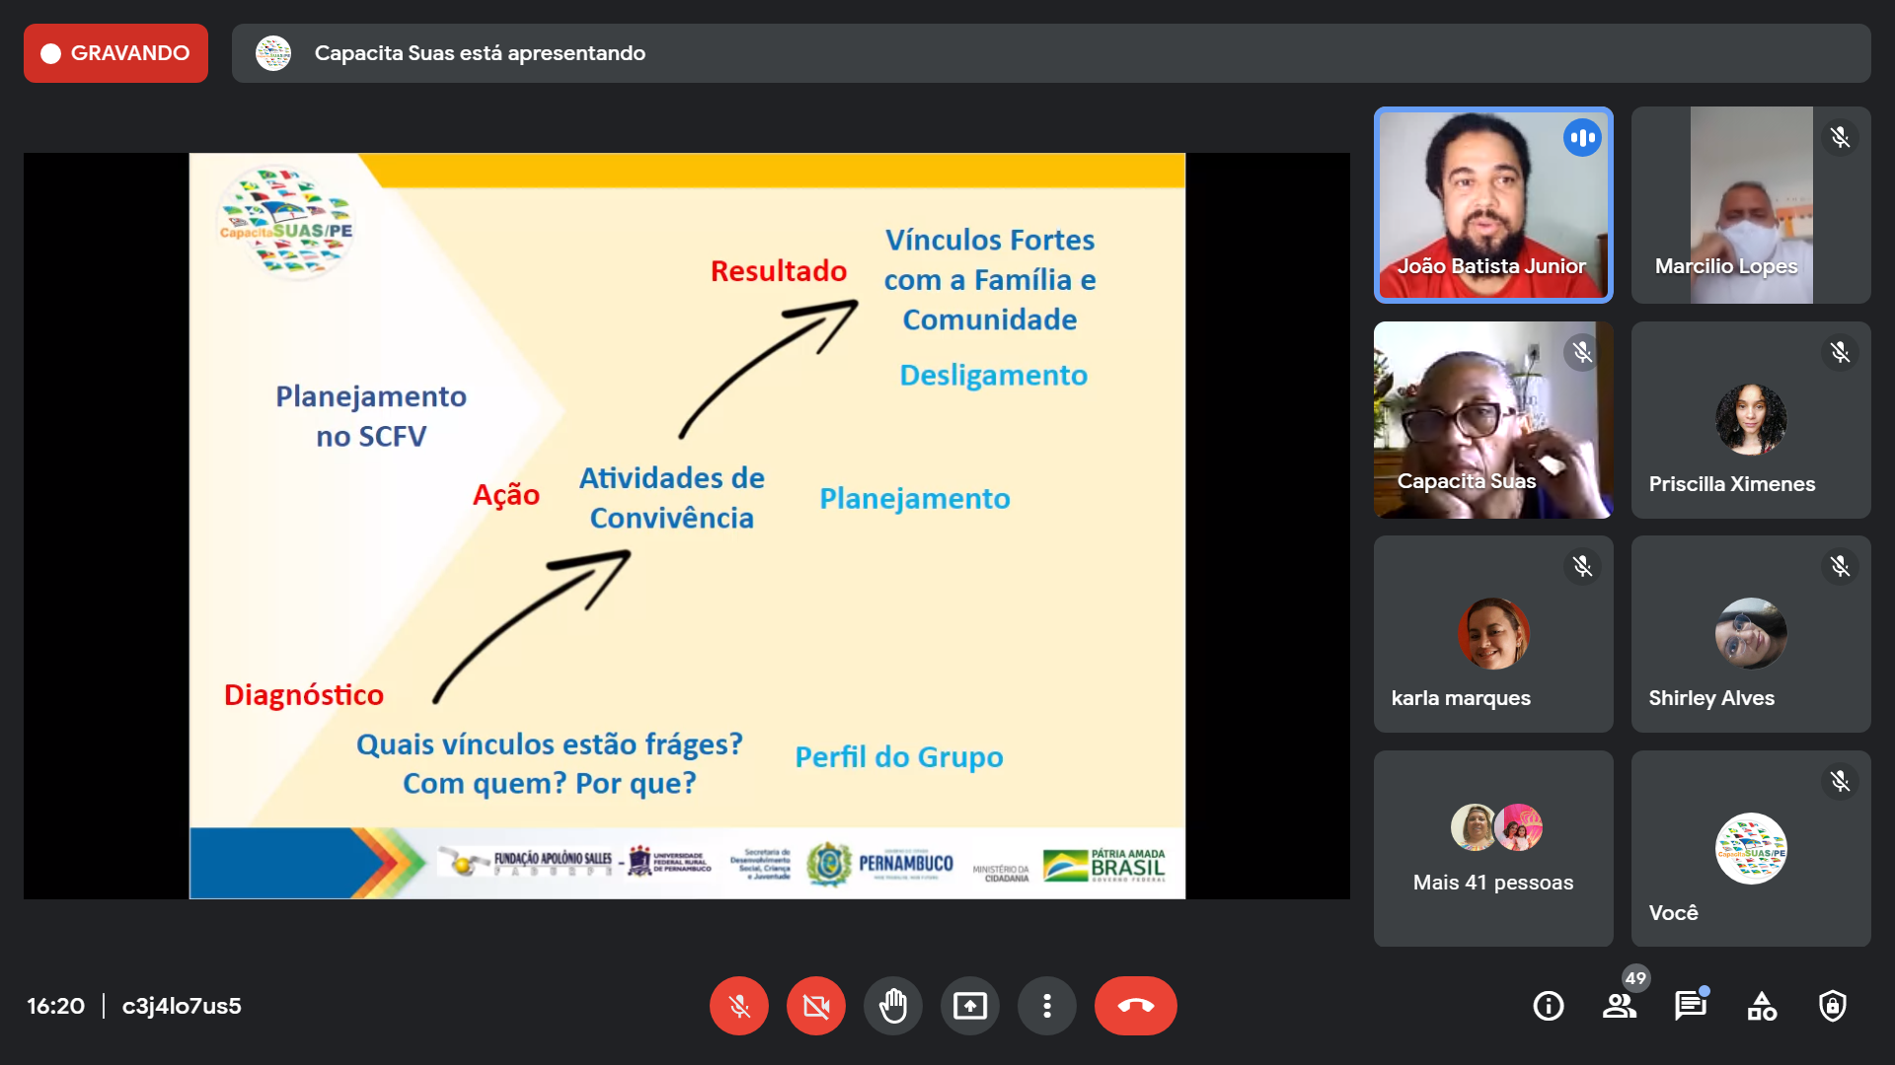Unmute your microphone
Image resolution: width=1895 pixels, height=1065 pixels.
738,1006
